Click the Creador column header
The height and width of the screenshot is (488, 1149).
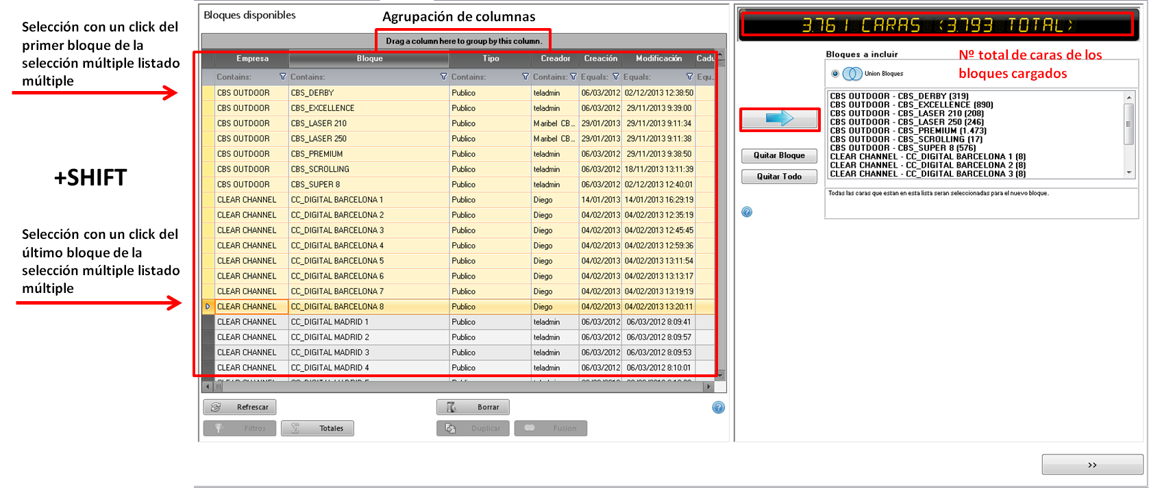(555, 59)
